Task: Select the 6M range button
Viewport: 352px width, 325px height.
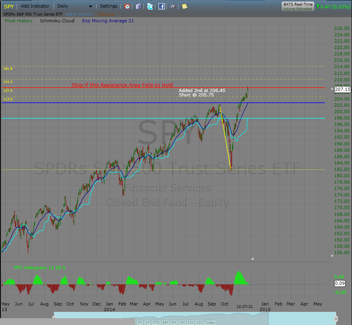Action: [165, 322]
